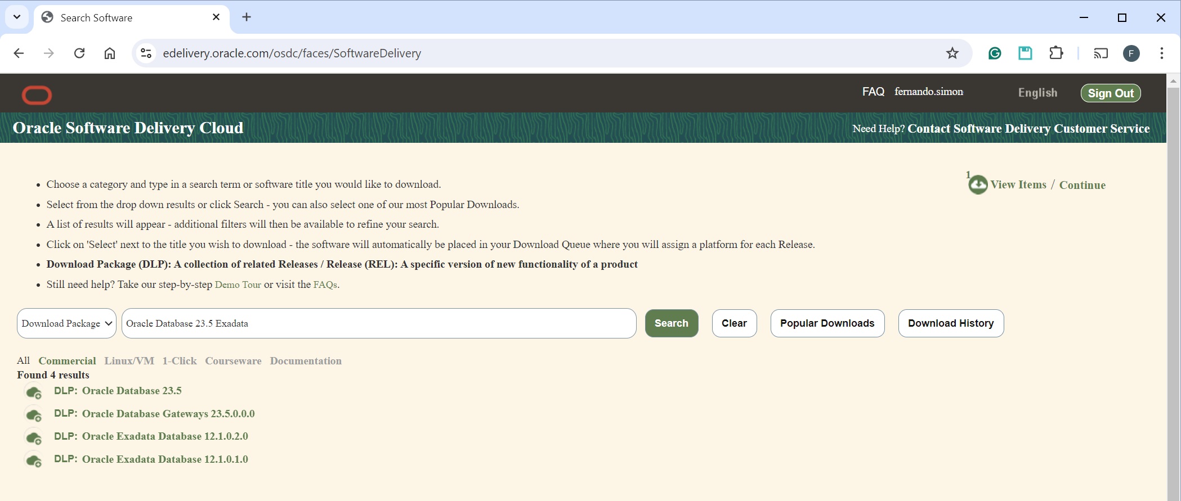Open a new browser tab
This screenshot has width=1181, height=501.
coord(246,17)
